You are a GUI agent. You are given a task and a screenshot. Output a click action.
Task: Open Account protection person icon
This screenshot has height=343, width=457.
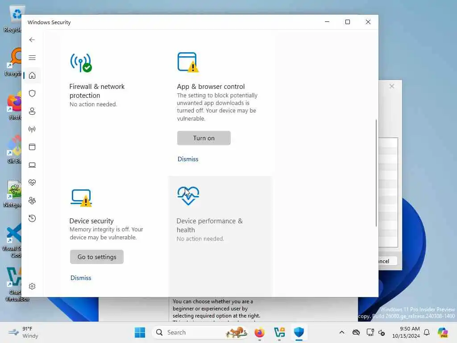tap(32, 111)
